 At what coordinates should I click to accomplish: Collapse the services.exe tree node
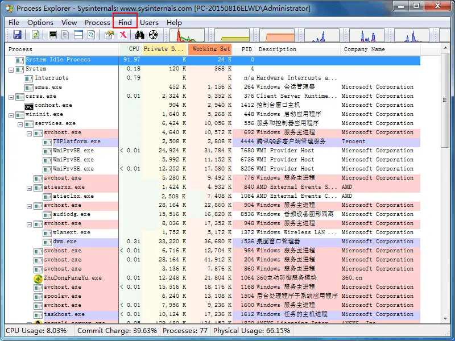(x=20, y=124)
